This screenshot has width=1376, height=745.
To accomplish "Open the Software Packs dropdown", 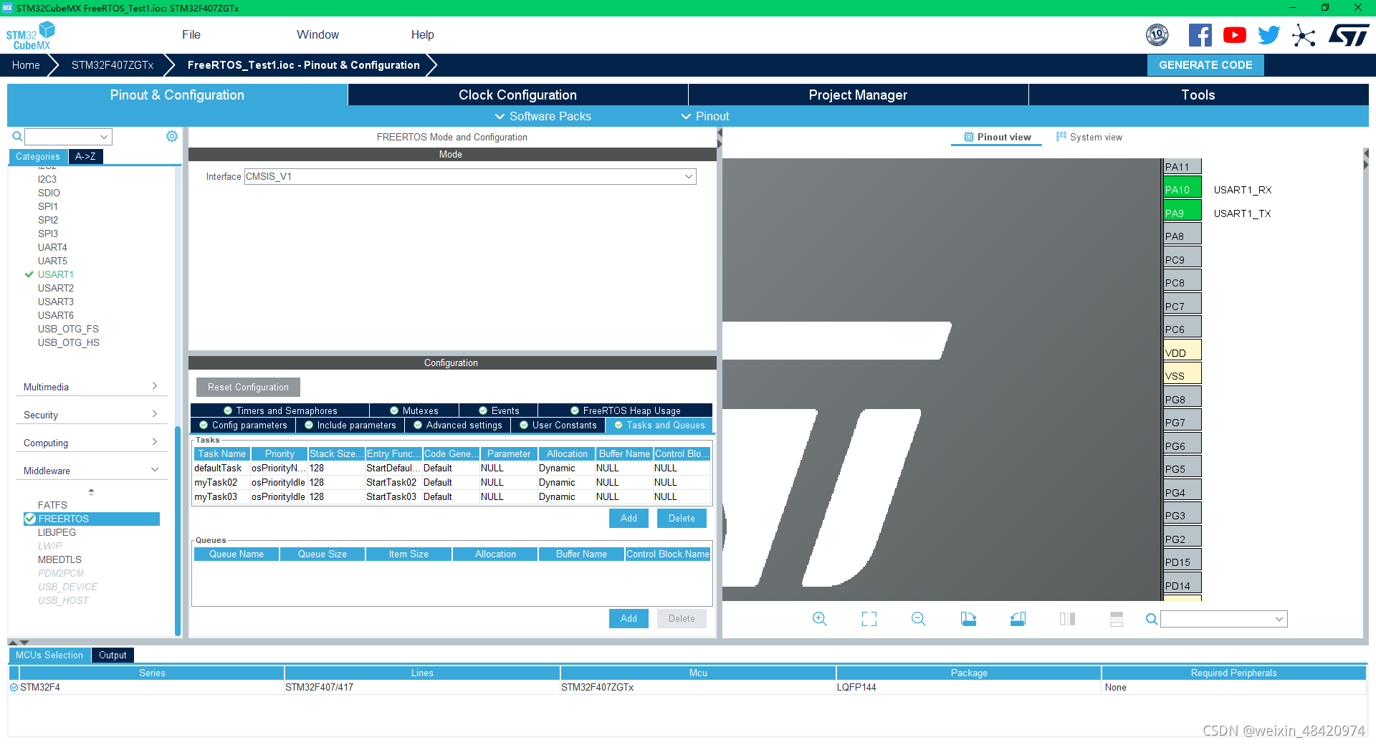I will pyautogui.click(x=543, y=116).
